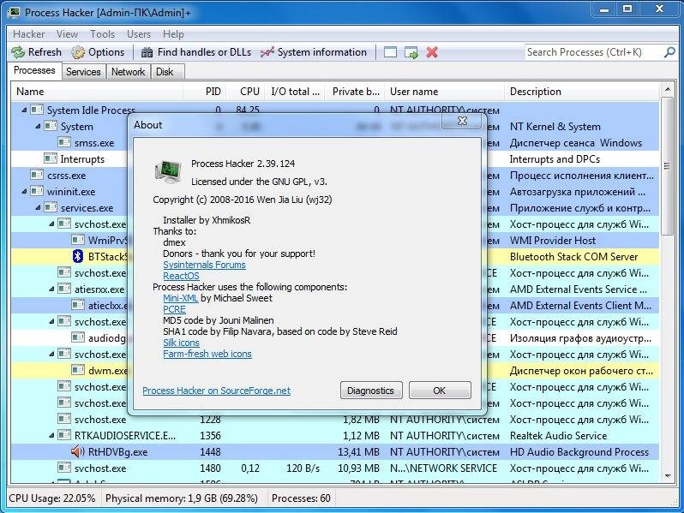This screenshot has width=684, height=513.
Task: Collapse the wininit.exe tree node
Action: pos(24,191)
